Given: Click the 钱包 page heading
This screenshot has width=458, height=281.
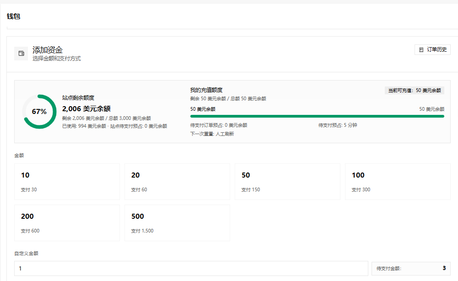Looking at the screenshot, I should (x=13, y=16).
